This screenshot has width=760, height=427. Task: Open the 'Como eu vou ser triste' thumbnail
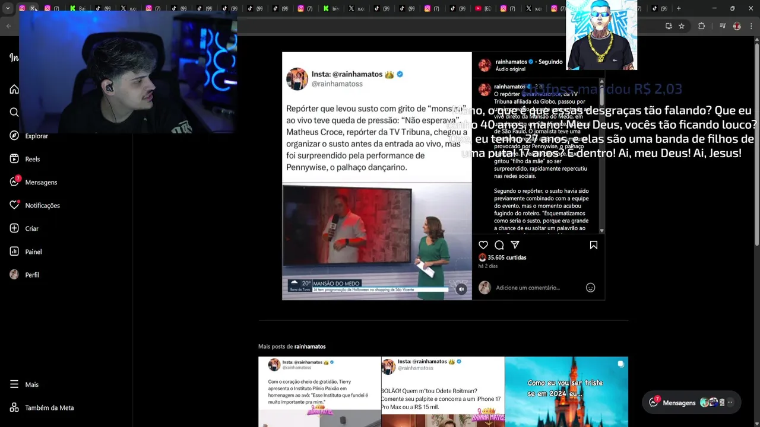tap(566, 391)
